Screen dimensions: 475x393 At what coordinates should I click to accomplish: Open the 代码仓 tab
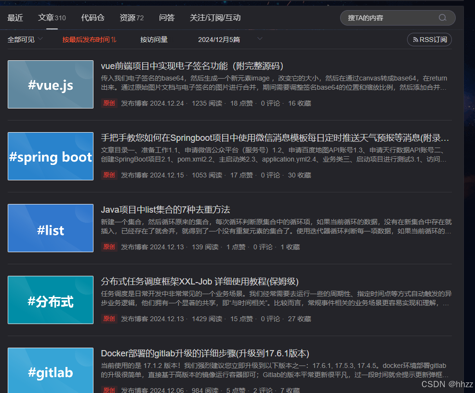(92, 17)
